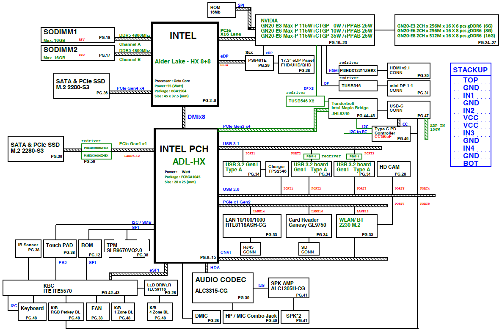Click the PCIe X16 Lane label
Viewport: 502px width, 330px height.
tap(231, 32)
